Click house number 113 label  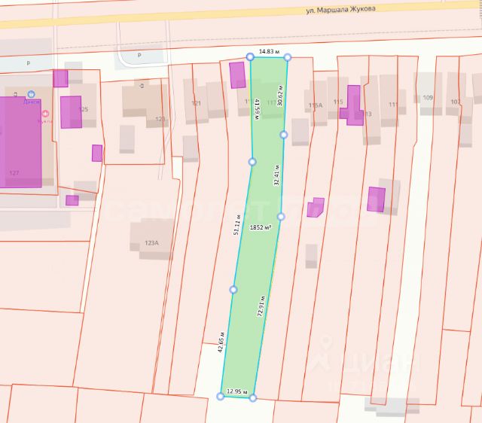coord(368,114)
